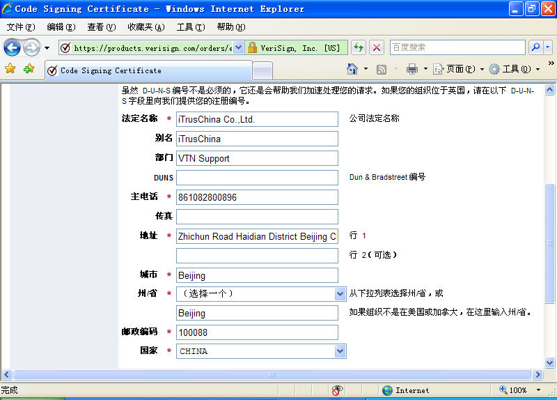Open the Favorites Center star icon
The height and width of the screenshot is (400, 557).
[10, 69]
